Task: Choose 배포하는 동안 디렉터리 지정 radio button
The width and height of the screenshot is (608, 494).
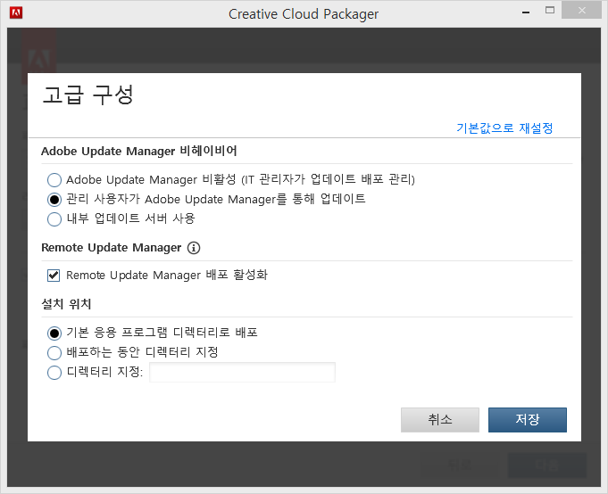Action: pyautogui.click(x=54, y=353)
